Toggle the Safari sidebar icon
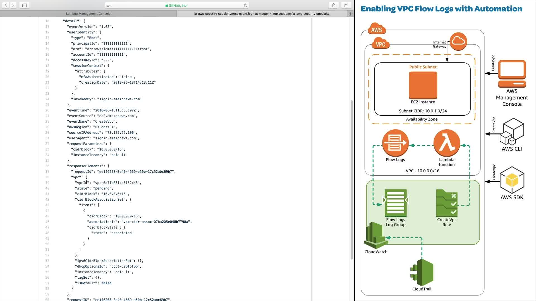536x301 pixels. pyautogui.click(x=24, y=5)
